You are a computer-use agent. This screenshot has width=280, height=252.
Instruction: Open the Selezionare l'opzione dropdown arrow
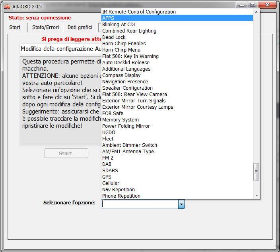181,204
